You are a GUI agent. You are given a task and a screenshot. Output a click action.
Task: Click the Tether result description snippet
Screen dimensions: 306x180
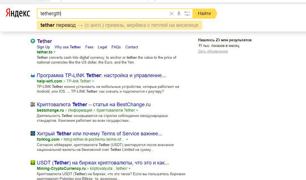click(106, 60)
